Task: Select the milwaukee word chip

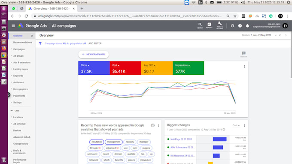Action: tap(146, 160)
